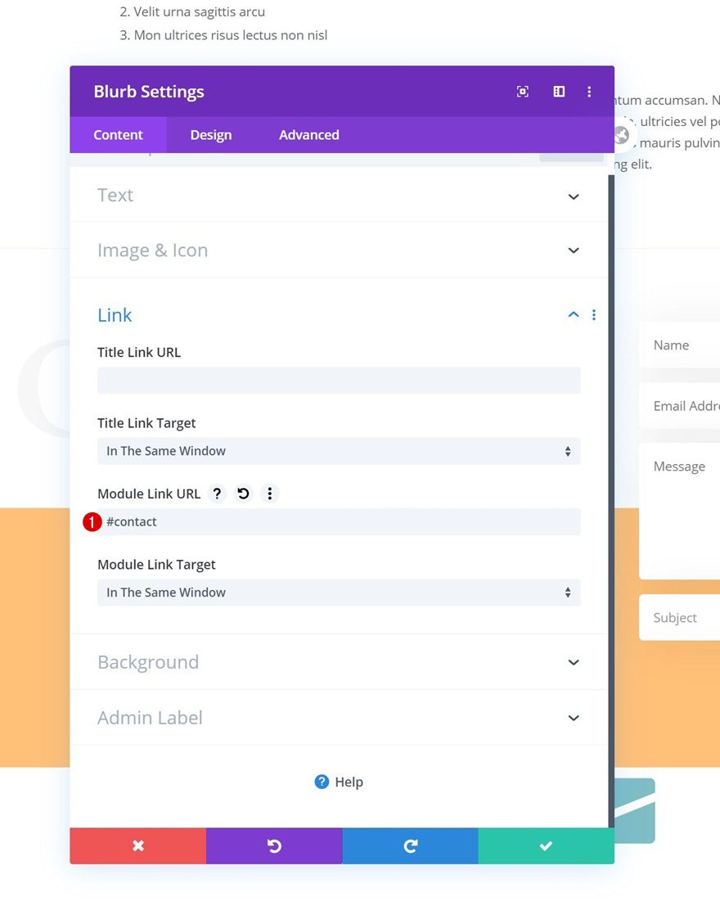Save settings with the green checkmark button
This screenshot has height=915, width=720.
546,845
